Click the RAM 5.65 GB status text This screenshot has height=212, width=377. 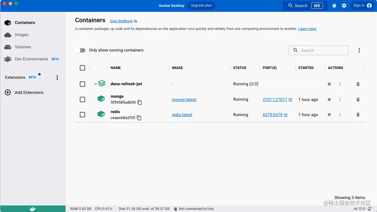click(x=81, y=209)
